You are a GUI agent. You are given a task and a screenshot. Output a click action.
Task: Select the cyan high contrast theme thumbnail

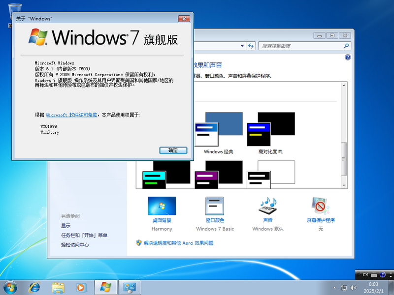click(x=166, y=175)
